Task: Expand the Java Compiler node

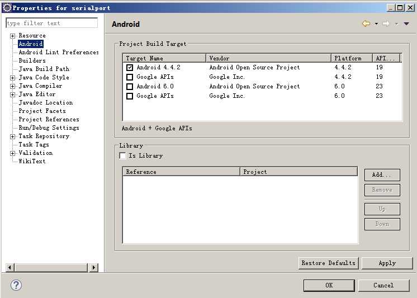Action: pyautogui.click(x=12, y=86)
